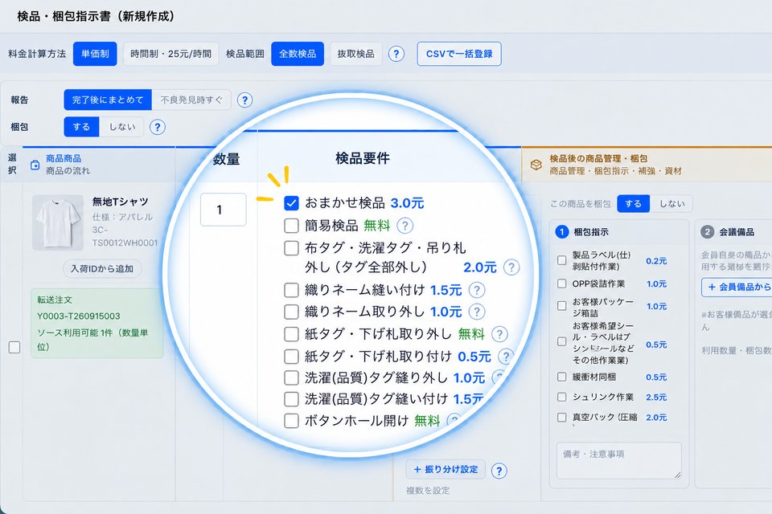772x514 pixels.
Task: Click the quantity input field showing 1
Action: point(223,210)
